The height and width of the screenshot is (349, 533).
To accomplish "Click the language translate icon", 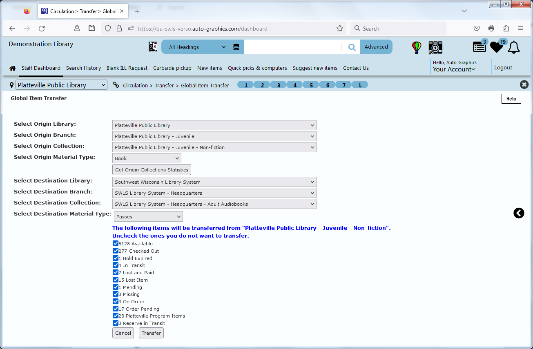I will tap(153, 47).
